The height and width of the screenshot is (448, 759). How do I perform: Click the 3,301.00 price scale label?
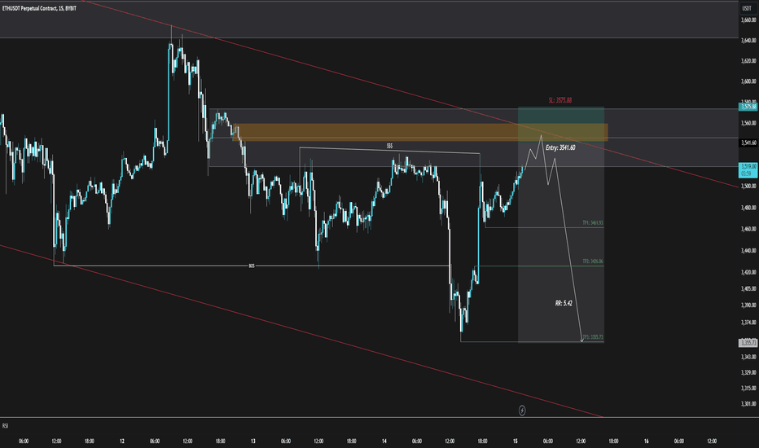point(748,404)
